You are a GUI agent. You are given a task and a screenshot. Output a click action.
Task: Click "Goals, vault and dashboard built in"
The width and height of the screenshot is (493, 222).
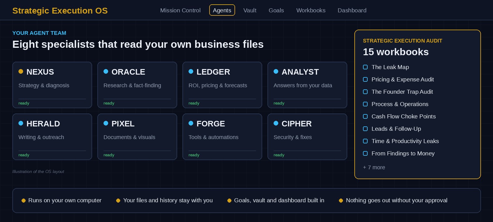coord(279,200)
